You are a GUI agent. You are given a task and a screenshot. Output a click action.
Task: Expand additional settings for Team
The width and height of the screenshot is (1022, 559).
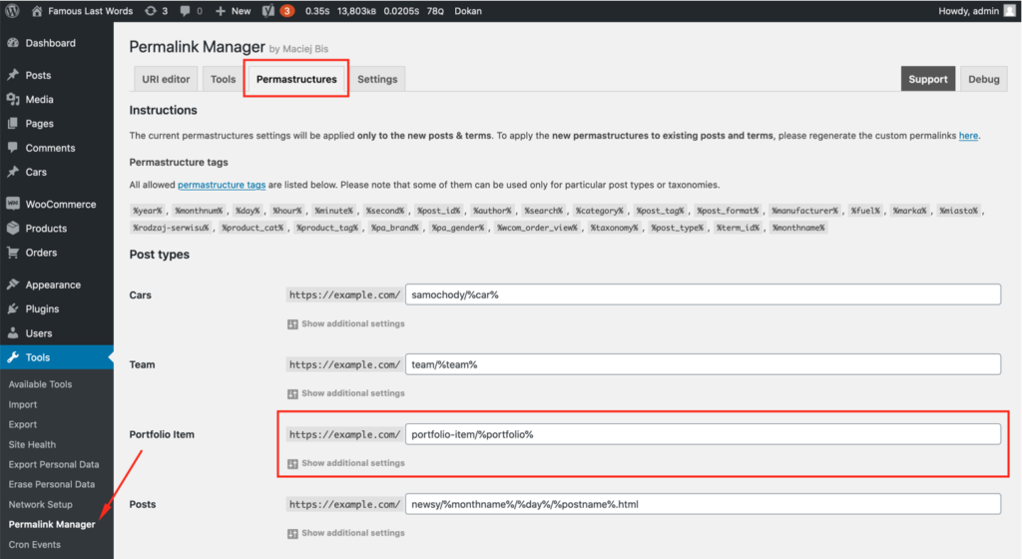coord(346,393)
